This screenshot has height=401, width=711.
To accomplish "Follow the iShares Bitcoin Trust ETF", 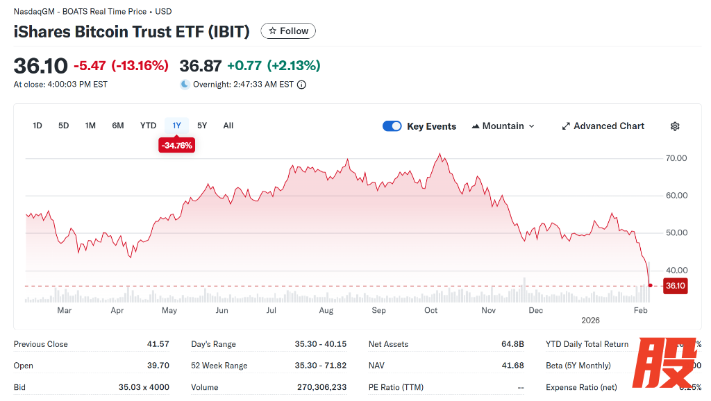I will tap(288, 31).
